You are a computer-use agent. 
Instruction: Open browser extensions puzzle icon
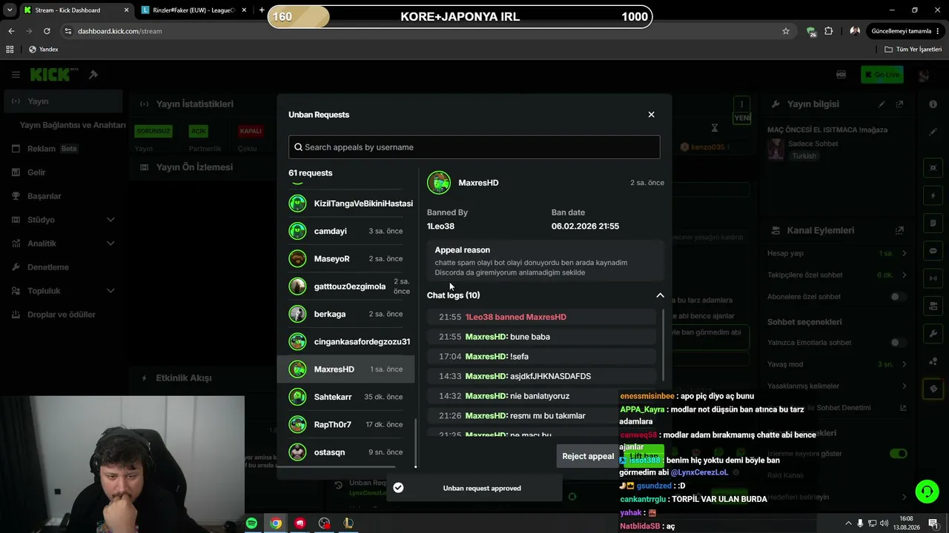[829, 31]
